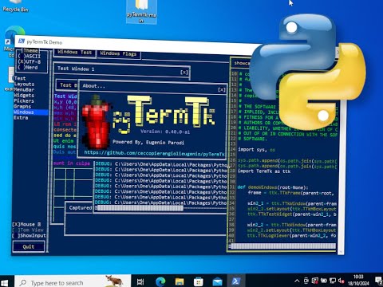Select Widgets in the sidebar list

click(24, 95)
